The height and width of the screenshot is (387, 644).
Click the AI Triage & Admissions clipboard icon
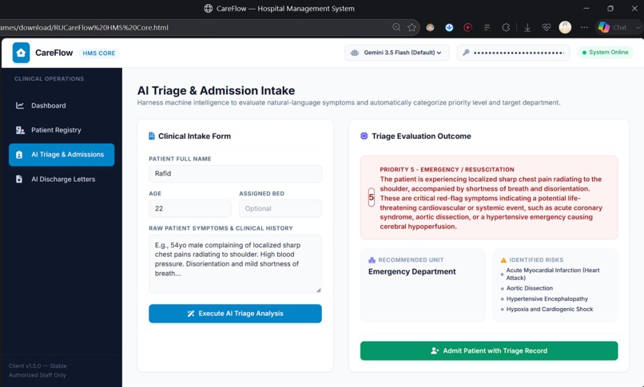(x=19, y=155)
